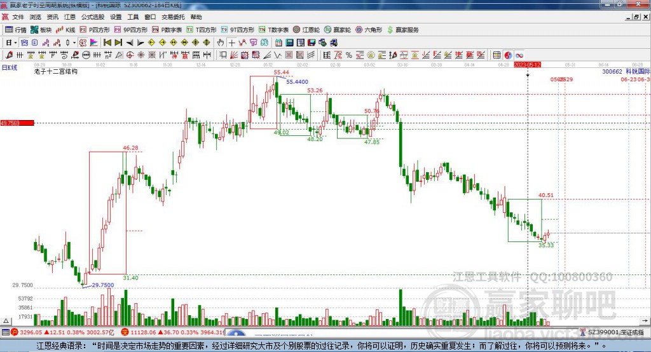651x352 pixels.
Task: Open the 交易委托 menu
Action: pyautogui.click(x=173, y=17)
